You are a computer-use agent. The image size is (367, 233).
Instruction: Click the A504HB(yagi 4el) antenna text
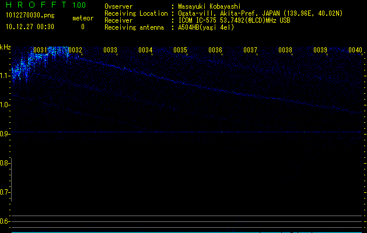point(206,27)
